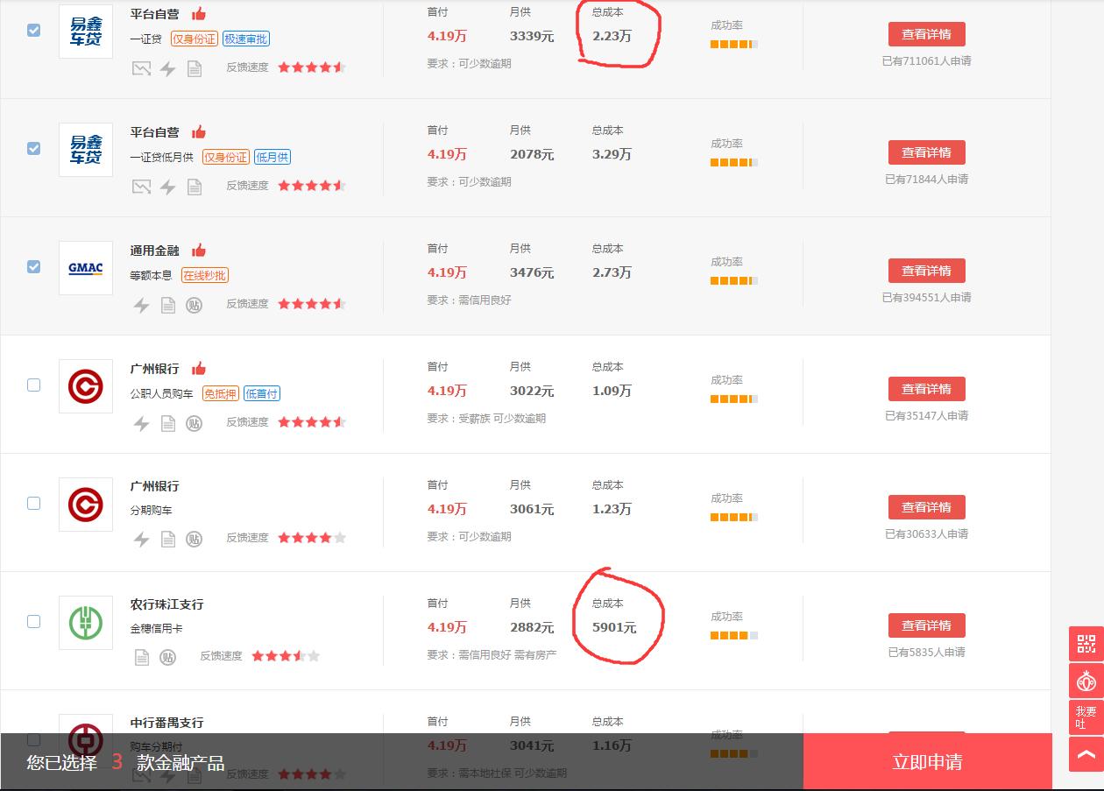Click the picture icon in the 3339元 一证贷 row
The image size is (1104, 791).
pyautogui.click(x=141, y=68)
